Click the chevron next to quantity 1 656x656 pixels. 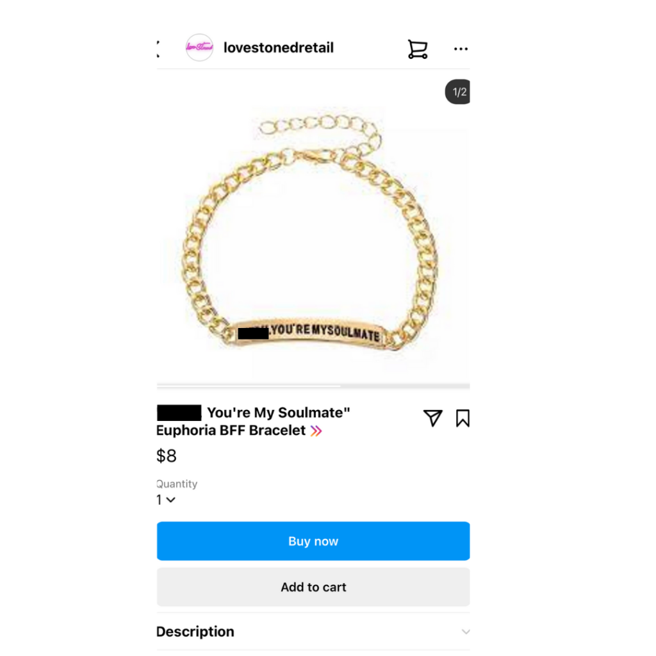coord(170,500)
